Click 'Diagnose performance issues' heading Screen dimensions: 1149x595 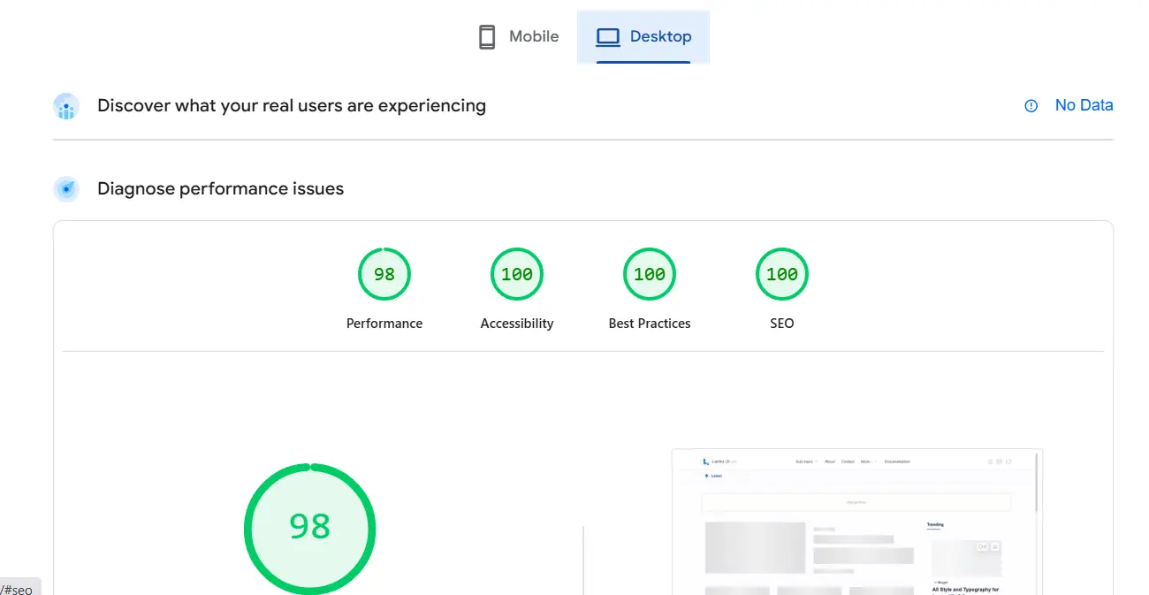[x=220, y=189]
